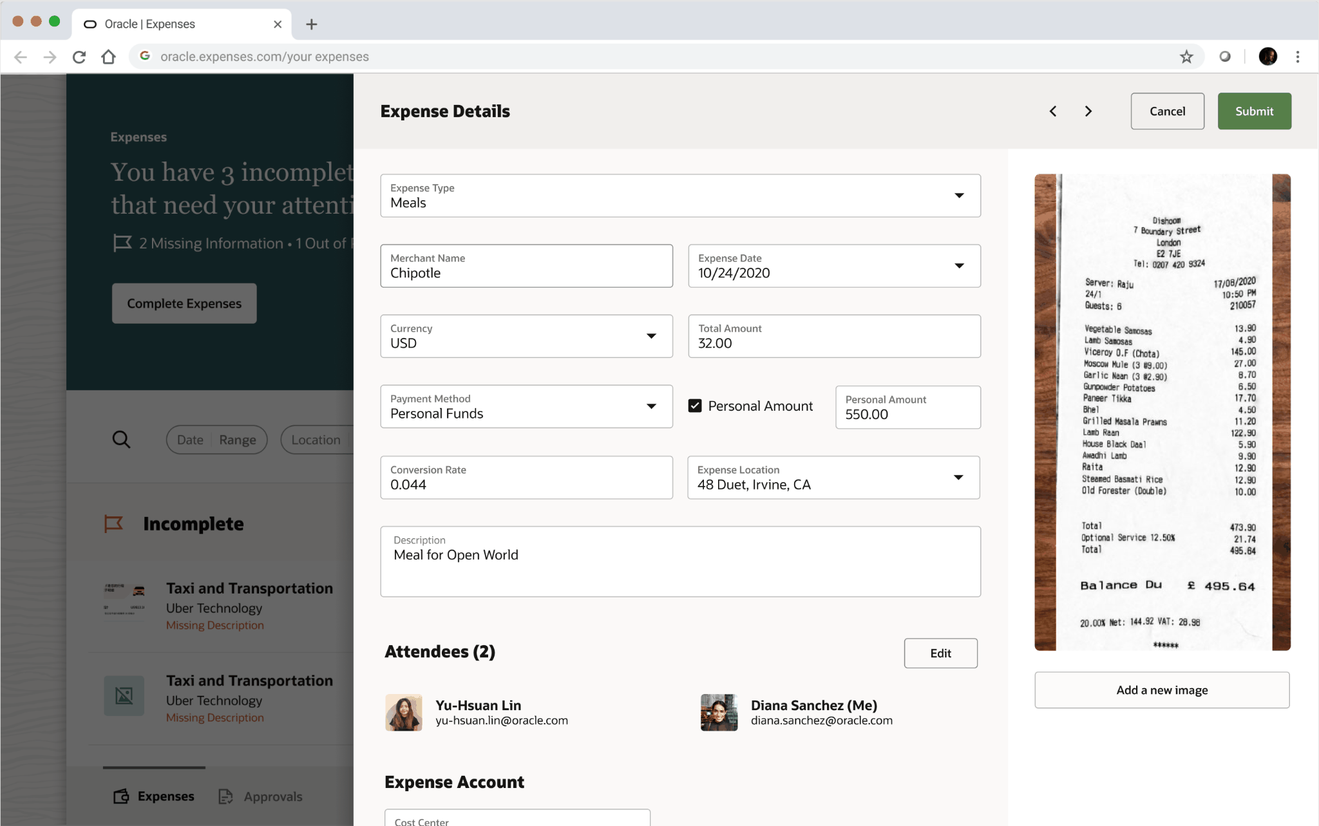Screen dimensions: 1319x826
Task: Open the receipt image preview
Action: (1162, 412)
